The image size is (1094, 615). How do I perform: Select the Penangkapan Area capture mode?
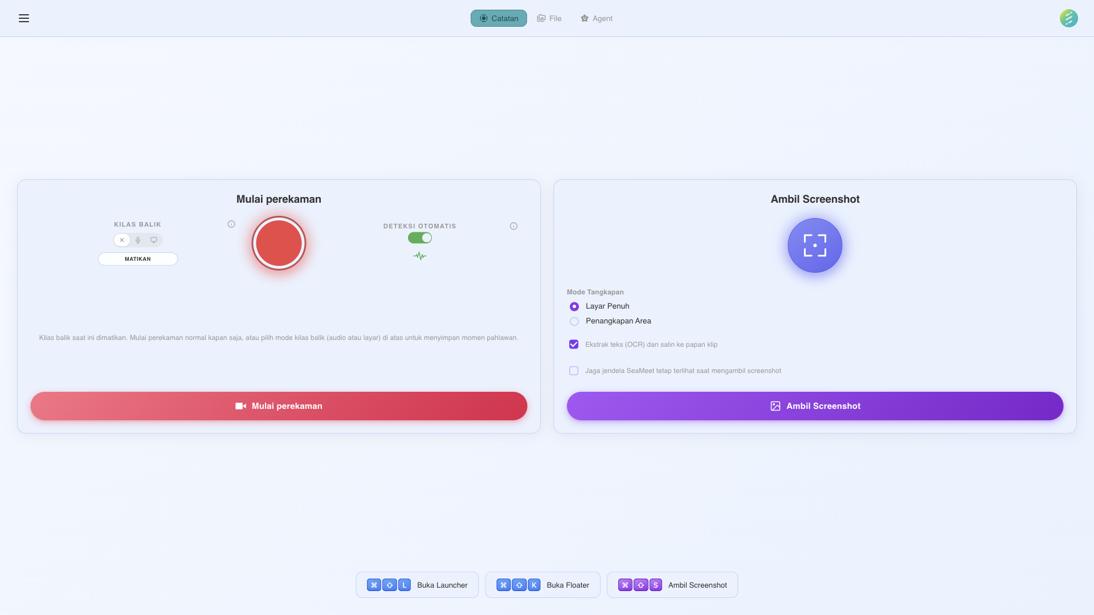(x=574, y=321)
